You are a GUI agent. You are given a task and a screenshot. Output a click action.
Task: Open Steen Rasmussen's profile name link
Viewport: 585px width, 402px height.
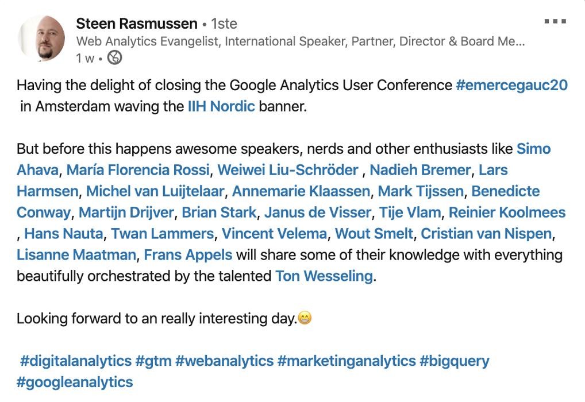[136, 24]
